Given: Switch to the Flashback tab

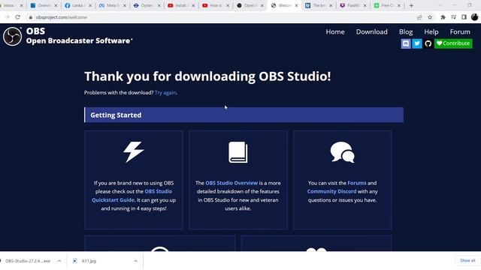Looking at the screenshot, I should pyautogui.click(x=353, y=5).
